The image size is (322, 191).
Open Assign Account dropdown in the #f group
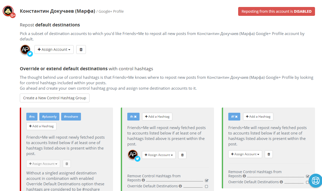point(245,154)
